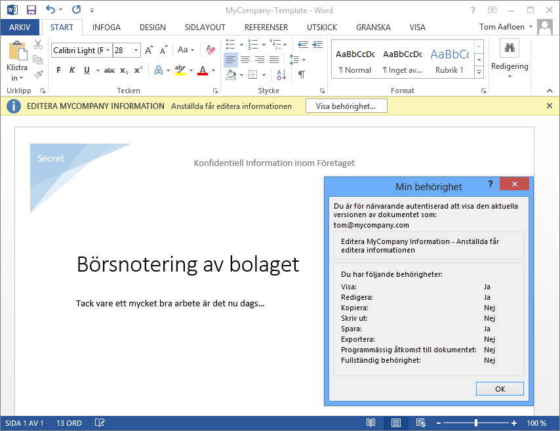Switch to the INFOGA ribbon tab
Image resolution: width=560 pixels, height=431 pixels.
[x=106, y=28]
